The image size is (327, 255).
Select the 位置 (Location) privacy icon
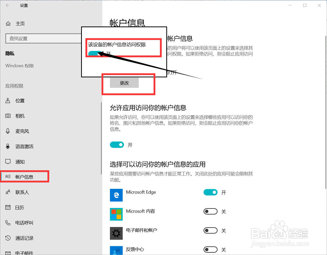[8, 101]
